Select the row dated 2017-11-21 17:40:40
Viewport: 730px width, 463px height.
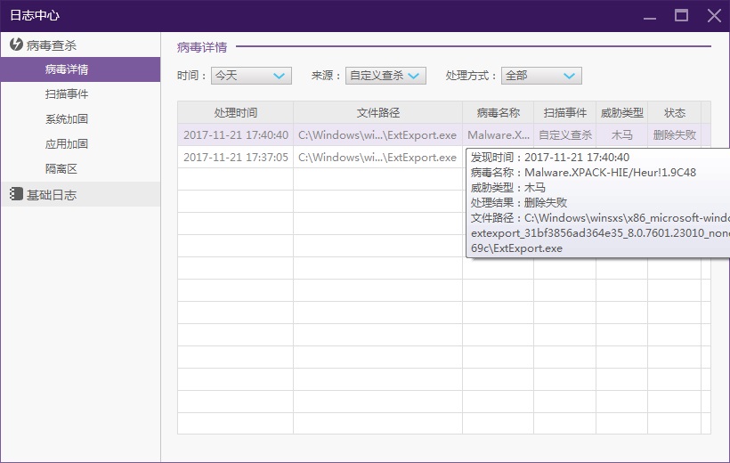[444, 135]
